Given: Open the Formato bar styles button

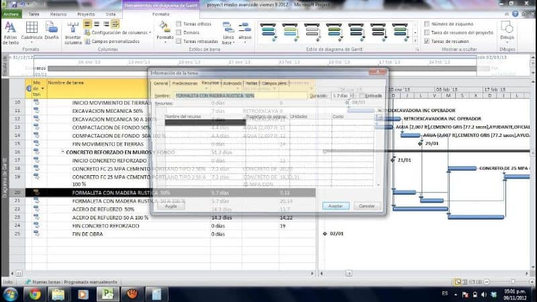Looking at the screenshot, I should click(x=164, y=32).
